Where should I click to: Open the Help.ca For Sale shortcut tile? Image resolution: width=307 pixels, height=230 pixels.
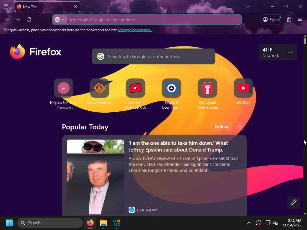(x=64, y=88)
